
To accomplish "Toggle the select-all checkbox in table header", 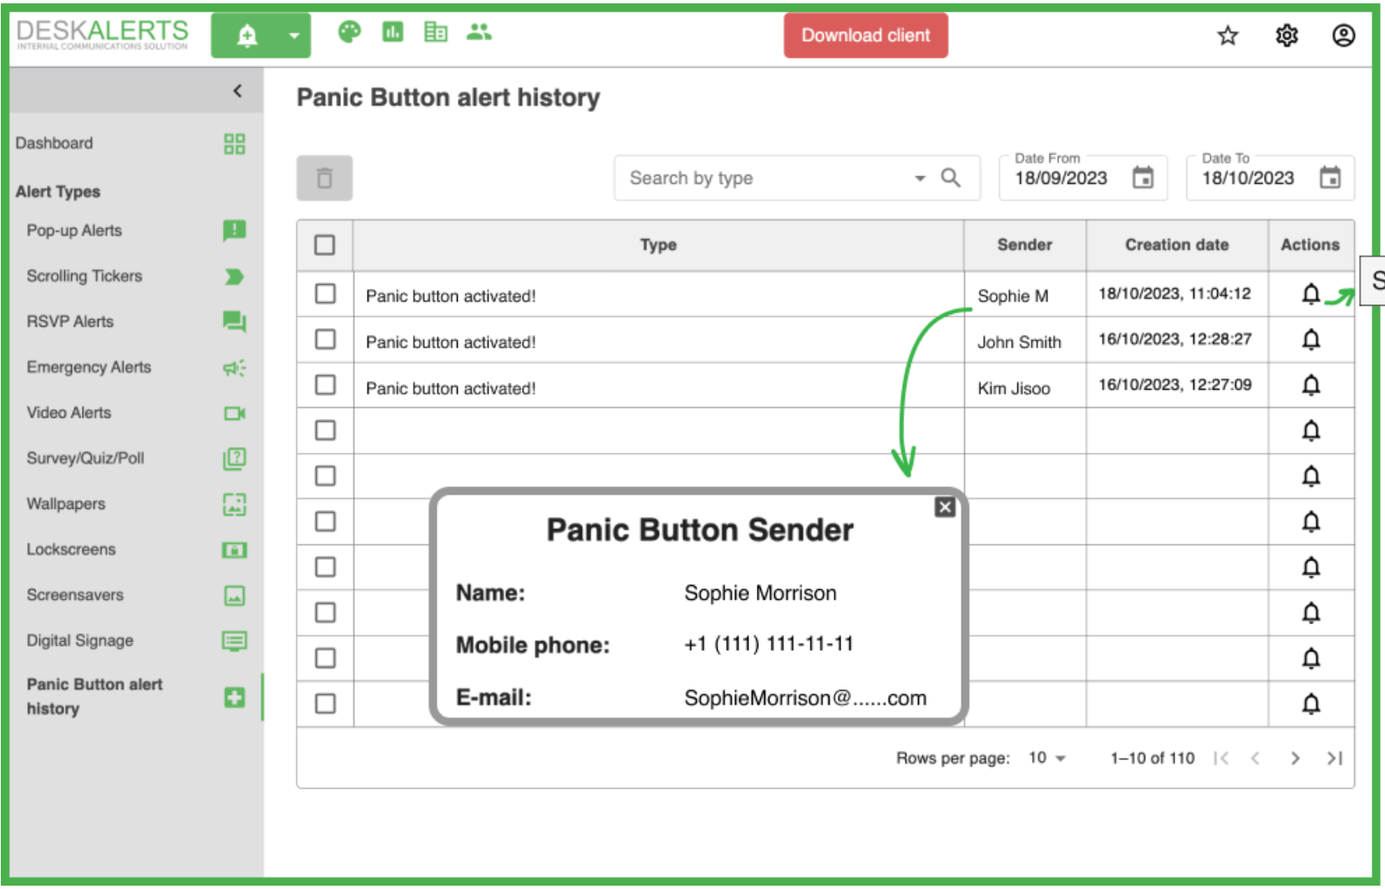I will pos(325,245).
